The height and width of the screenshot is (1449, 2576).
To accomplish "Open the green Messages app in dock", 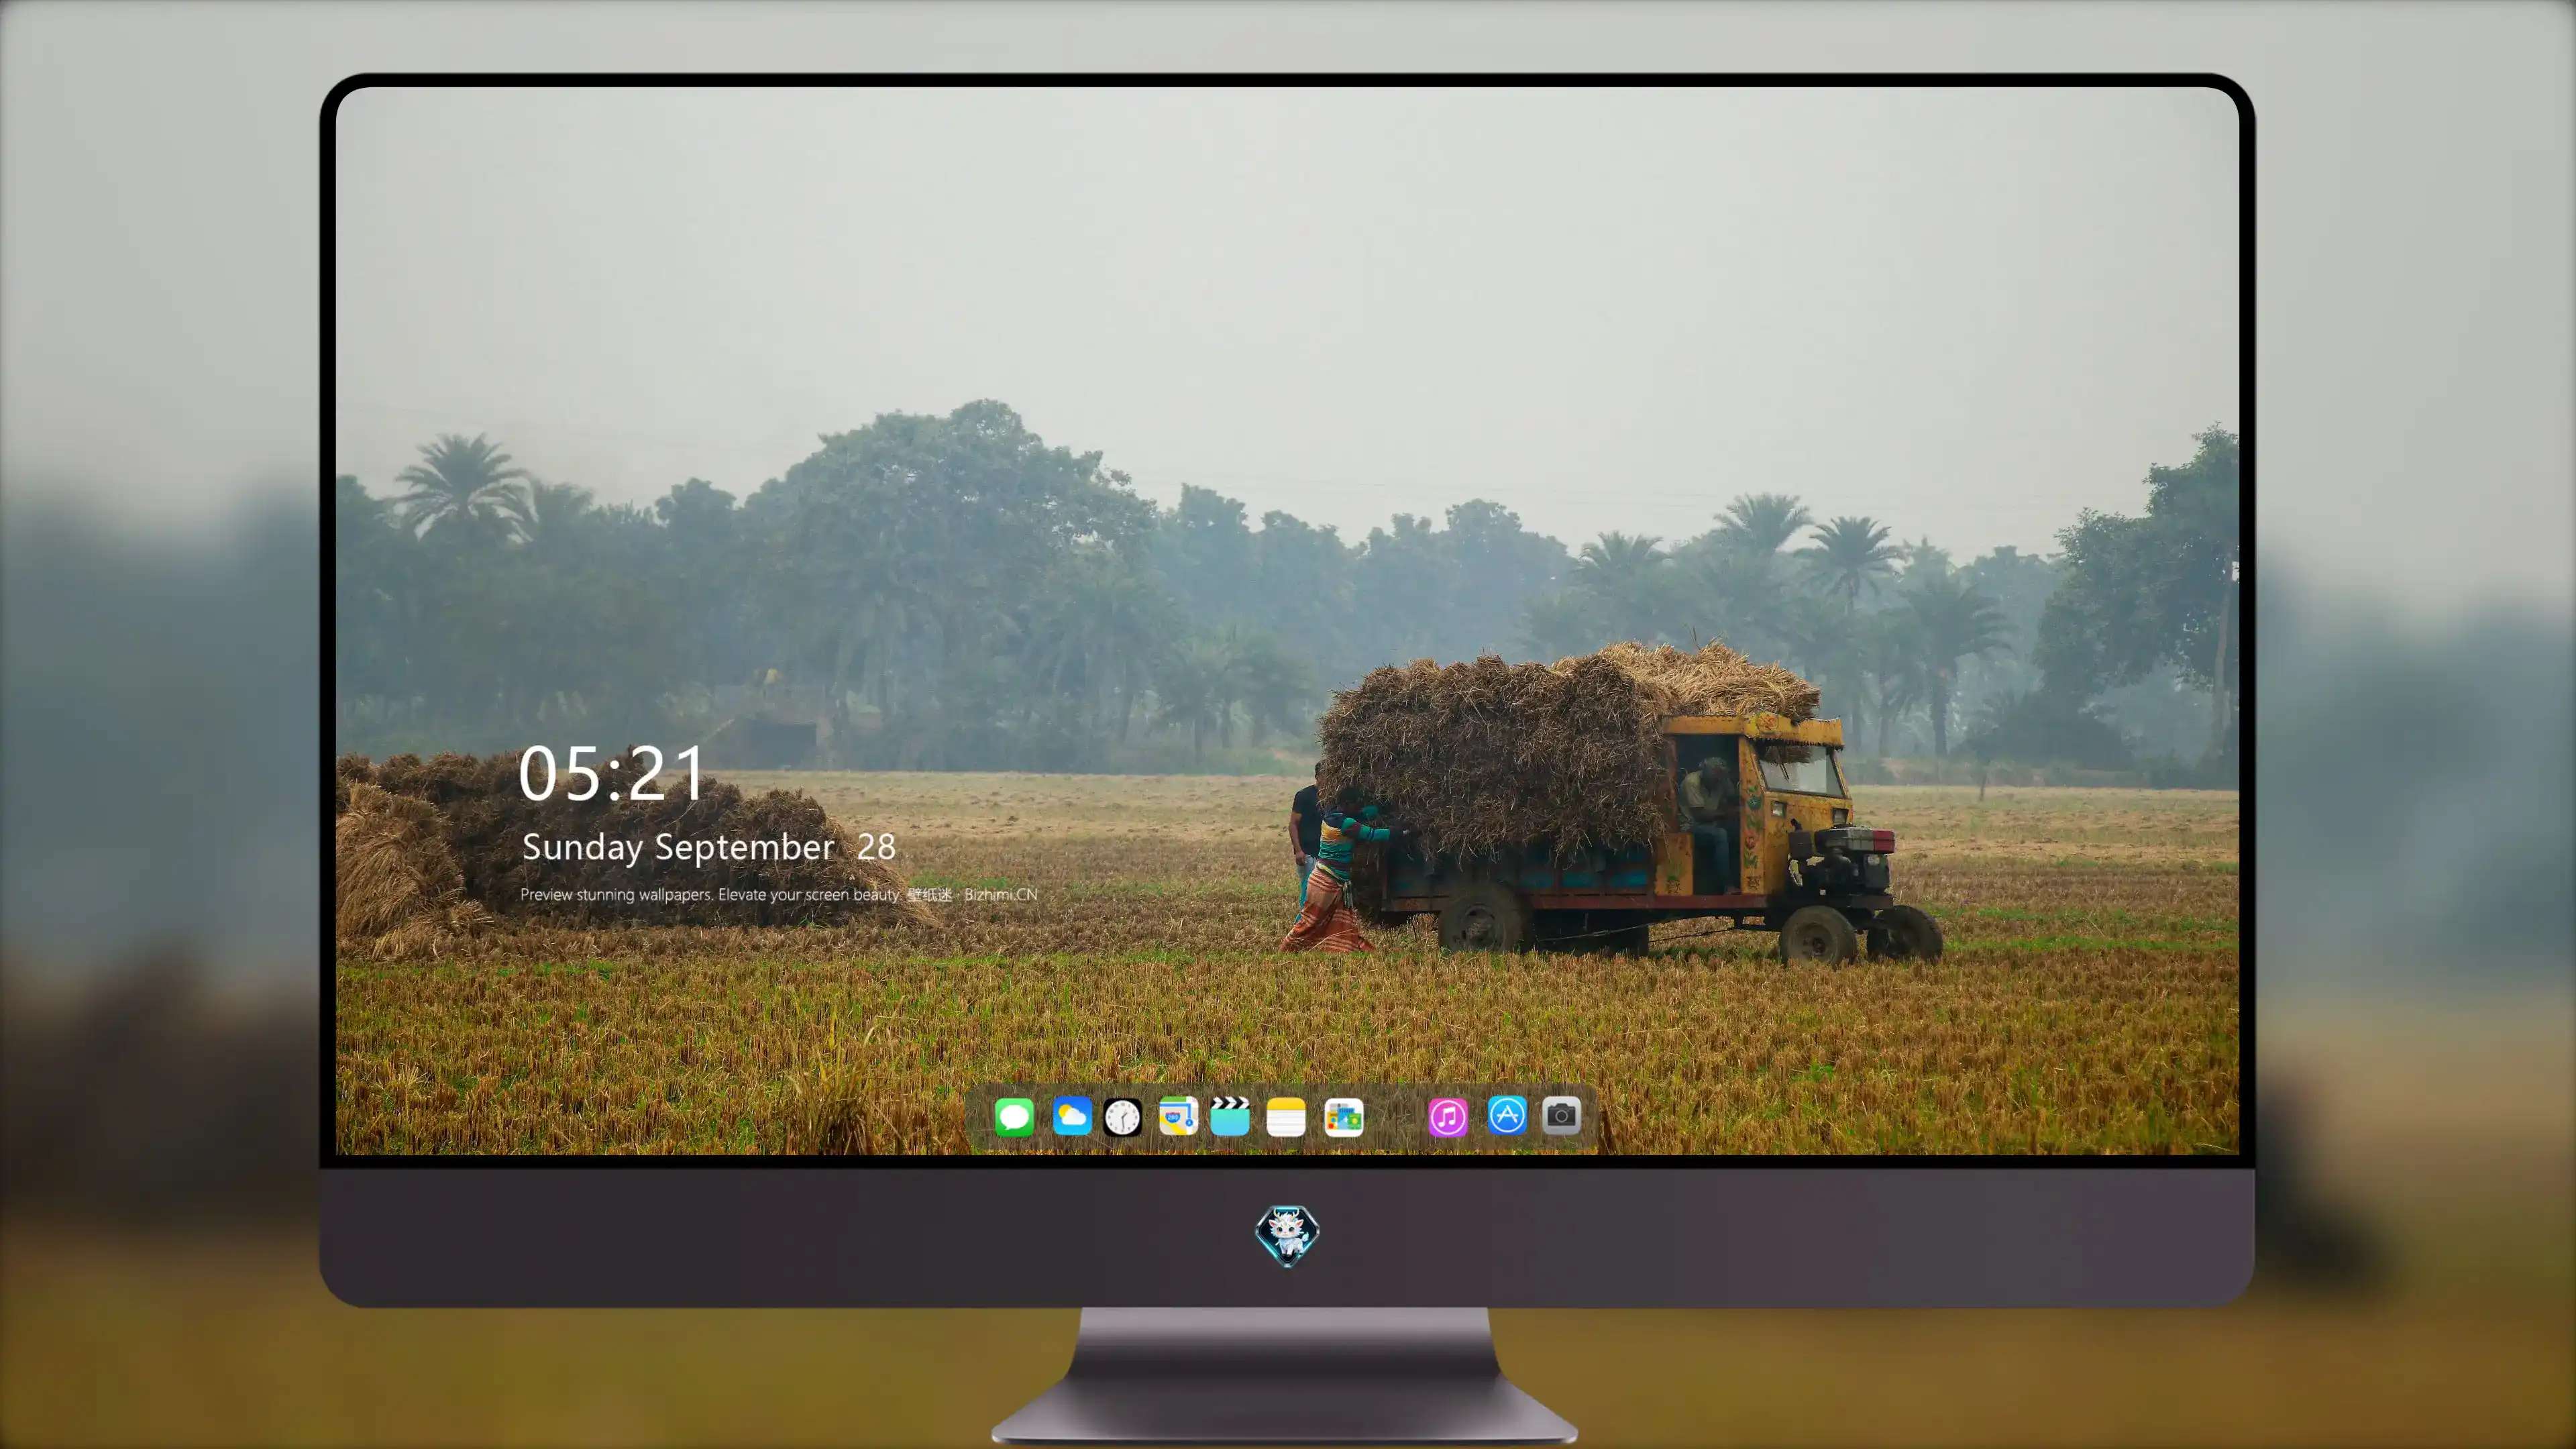I will pyautogui.click(x=1014, y=1116).
